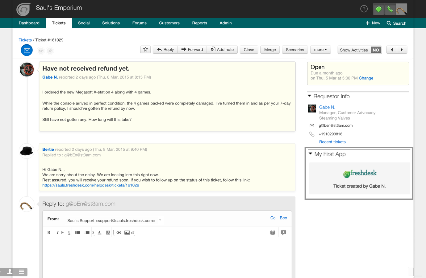This screenshot has width=426, height=278.
Task: Open solutions book icon in editor
Action: 273,233
